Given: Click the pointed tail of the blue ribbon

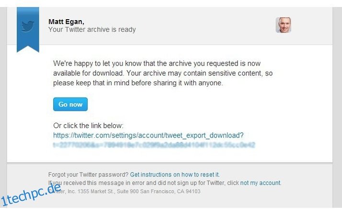Looking at the screenshot, I should [x=28, y=48].
